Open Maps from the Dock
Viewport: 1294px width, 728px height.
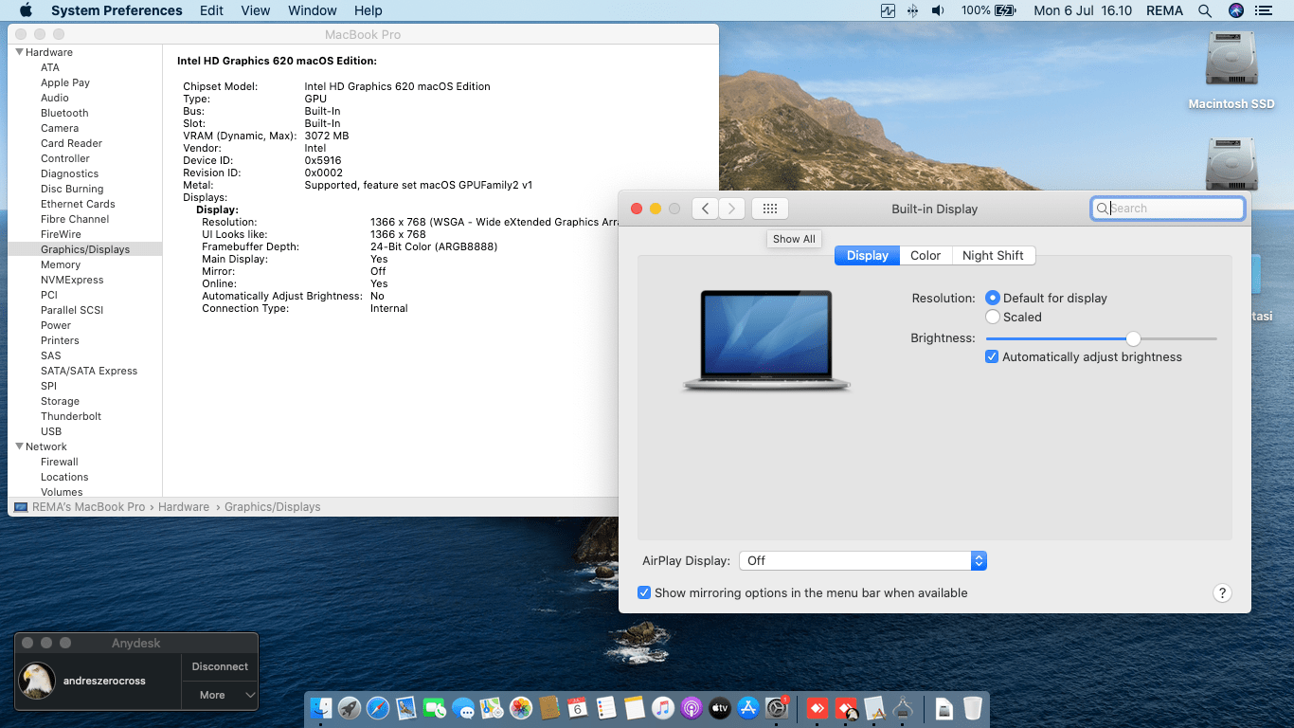[x=492, y=708]
